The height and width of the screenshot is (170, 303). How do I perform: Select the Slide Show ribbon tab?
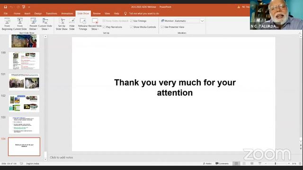(x=83, y=14)
